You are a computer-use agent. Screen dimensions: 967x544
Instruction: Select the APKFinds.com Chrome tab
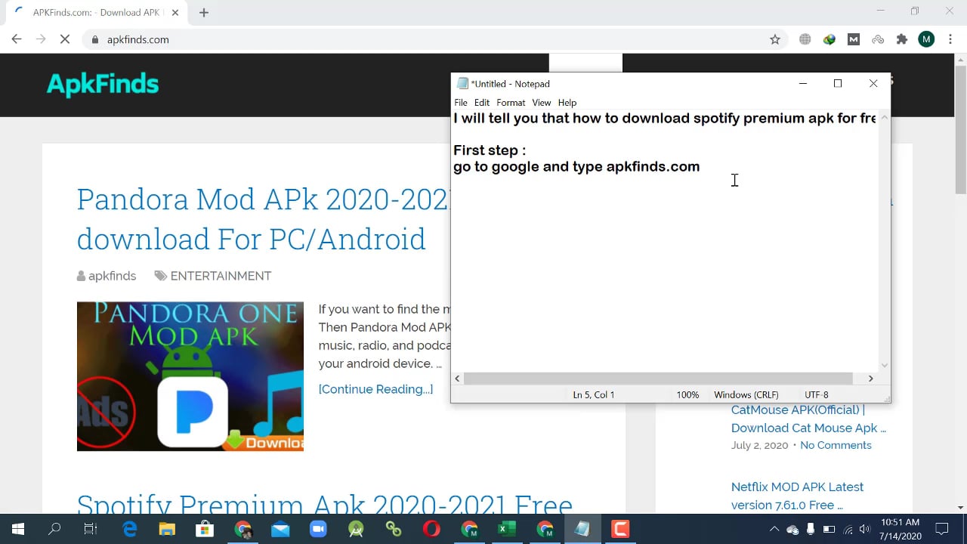(x=96, y=12)
